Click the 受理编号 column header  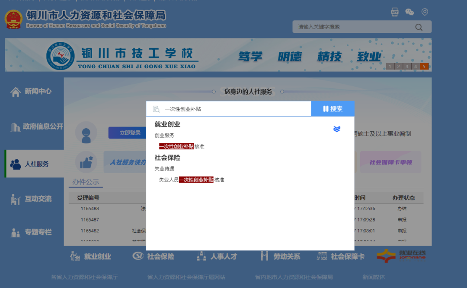pos(88,198)
